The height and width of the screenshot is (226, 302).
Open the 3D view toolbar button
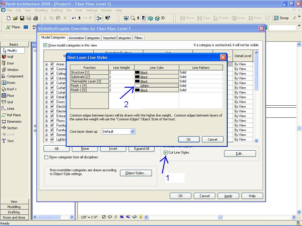(x=160, y=18)
